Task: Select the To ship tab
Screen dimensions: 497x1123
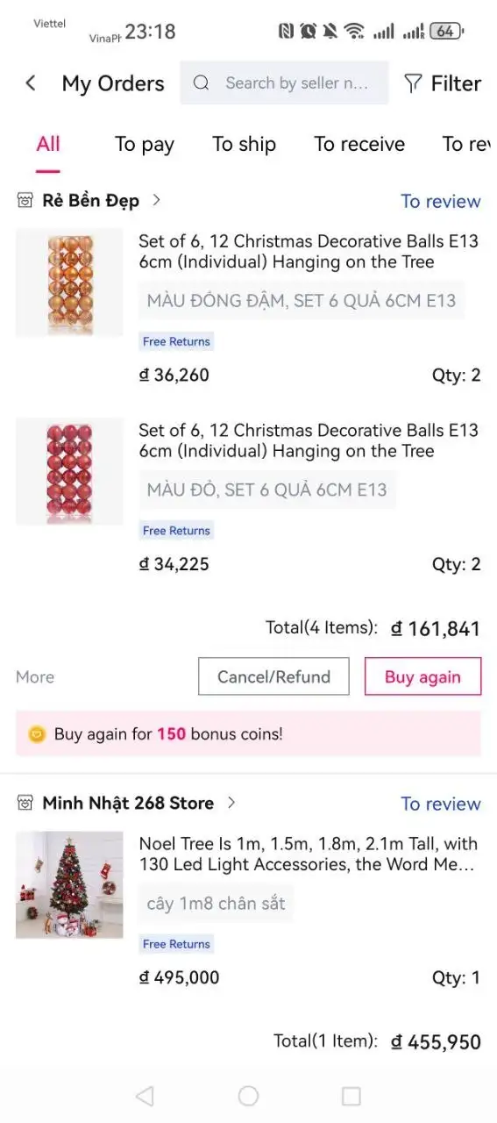Action: (244, 145)
